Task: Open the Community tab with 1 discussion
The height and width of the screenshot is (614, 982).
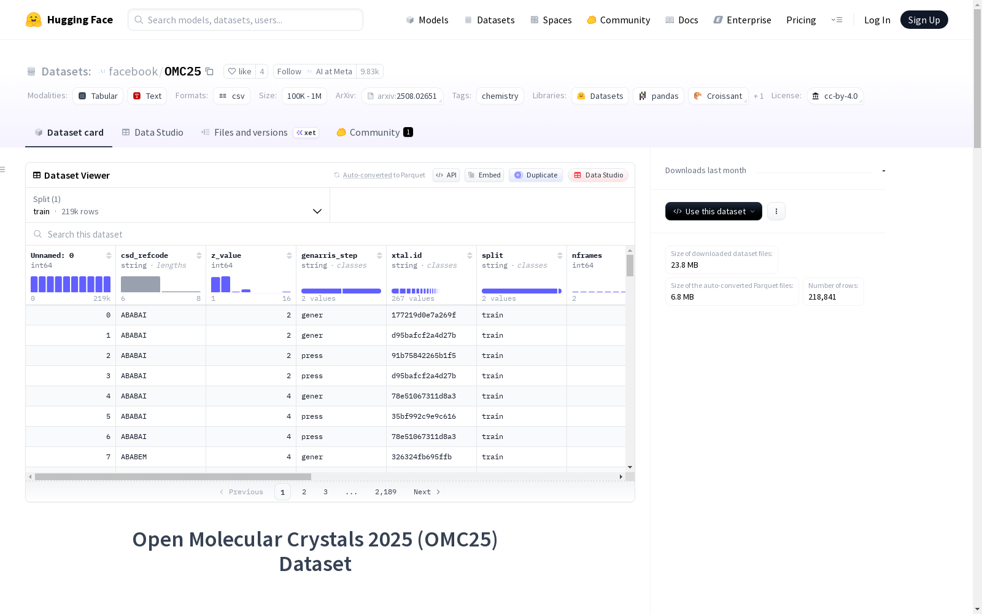Action: pyautogui.click(x=374, y=133)
